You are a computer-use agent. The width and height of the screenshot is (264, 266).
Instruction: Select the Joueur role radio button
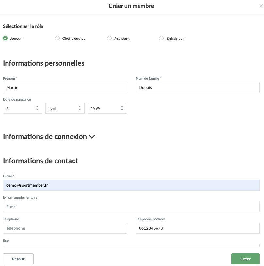click(x=5, y=38)
